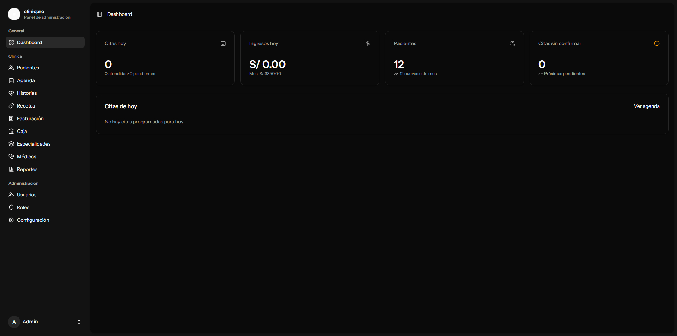Go to Médicos page

(45, 157)
